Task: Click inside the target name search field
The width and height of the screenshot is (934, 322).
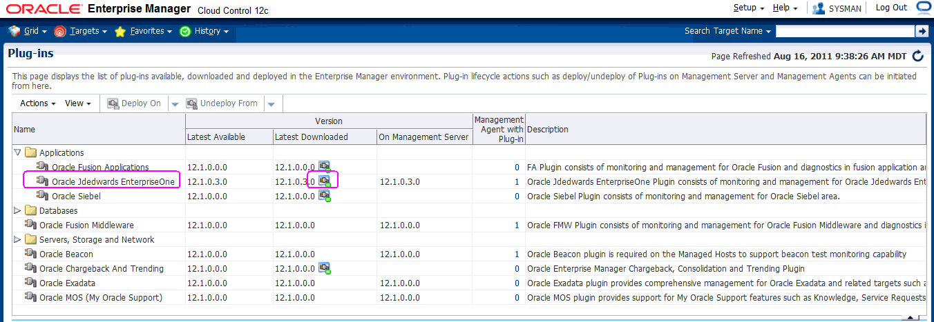Action: coord(845,31)
